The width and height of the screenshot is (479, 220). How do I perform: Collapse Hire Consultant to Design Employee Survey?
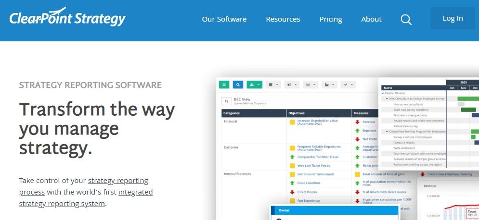(x=387, y=98)
